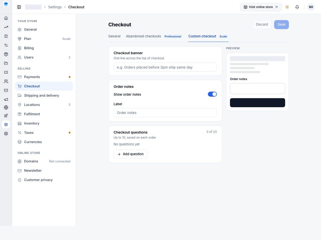Open the grid-plus apps icon in the rail

[x=6, y=115]
